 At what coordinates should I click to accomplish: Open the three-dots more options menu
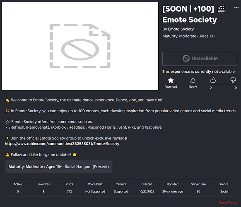click(x=236, y=7)
